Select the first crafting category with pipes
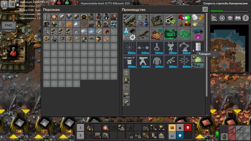251x141 pixels. click(129, 20)
